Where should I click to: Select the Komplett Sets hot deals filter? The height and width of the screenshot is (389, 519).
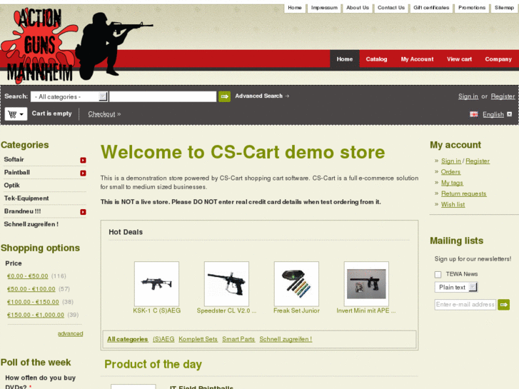[x=198, y=339]
